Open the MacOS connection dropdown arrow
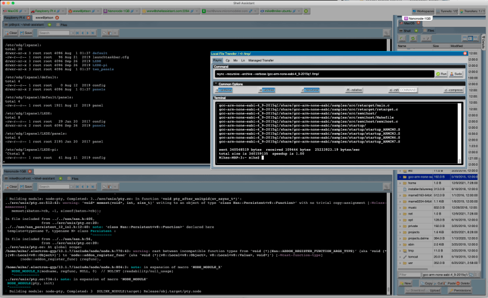The width and height of the screenshot is (488, 298). [25, 11]
